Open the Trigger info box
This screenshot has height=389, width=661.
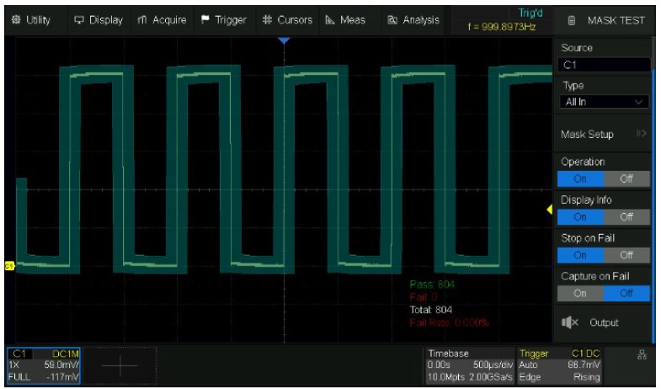coord(561,365)
